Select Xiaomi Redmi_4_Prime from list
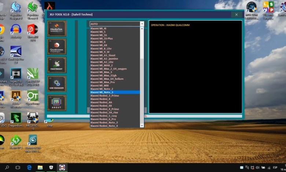 point(115,109)
